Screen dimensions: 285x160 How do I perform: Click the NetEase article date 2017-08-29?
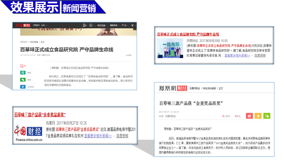28,55
